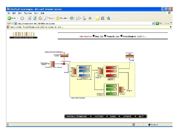Click OVERALL STANDING in bottom bar

click(76, 116)
